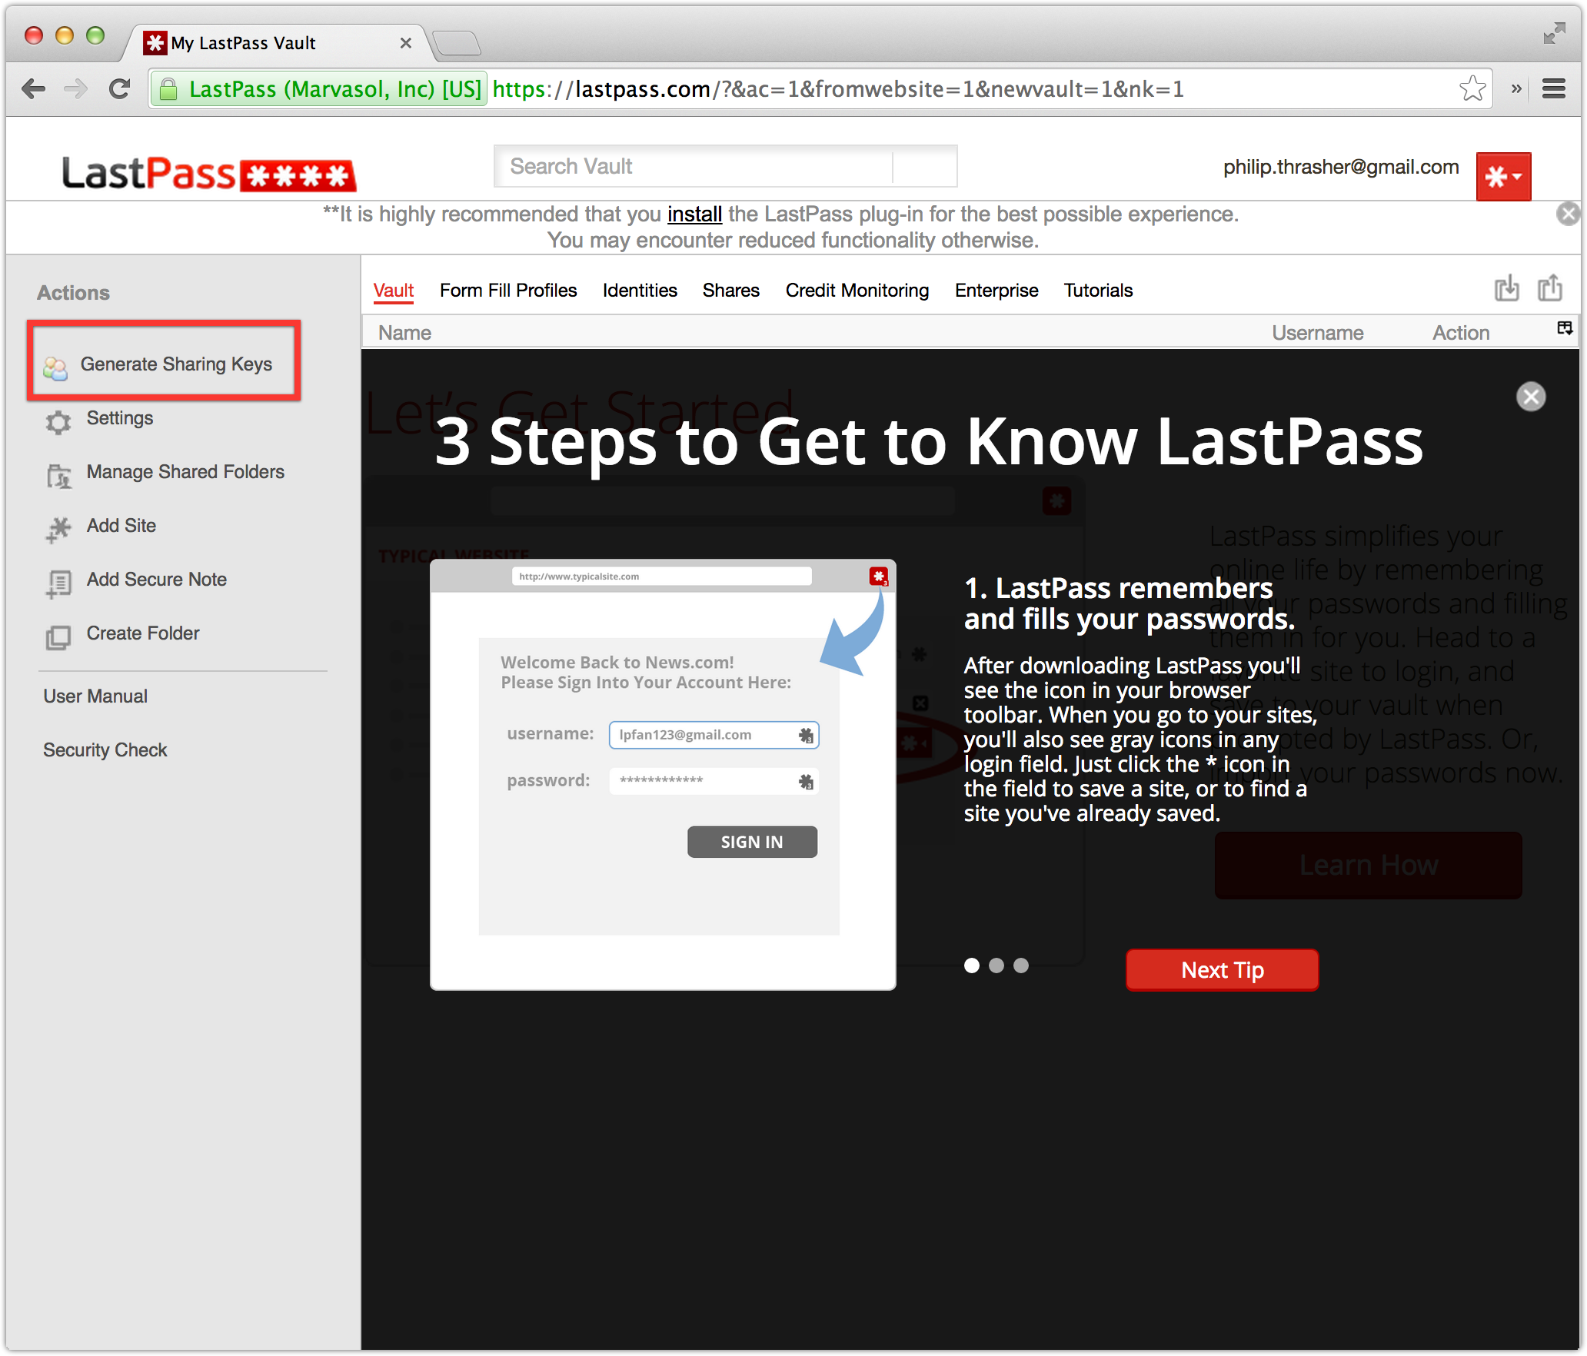Open the Credit Monitoring tab
Viewport: 1587px width, 1356px height.
pyautogui.click(x=857, y=291)
